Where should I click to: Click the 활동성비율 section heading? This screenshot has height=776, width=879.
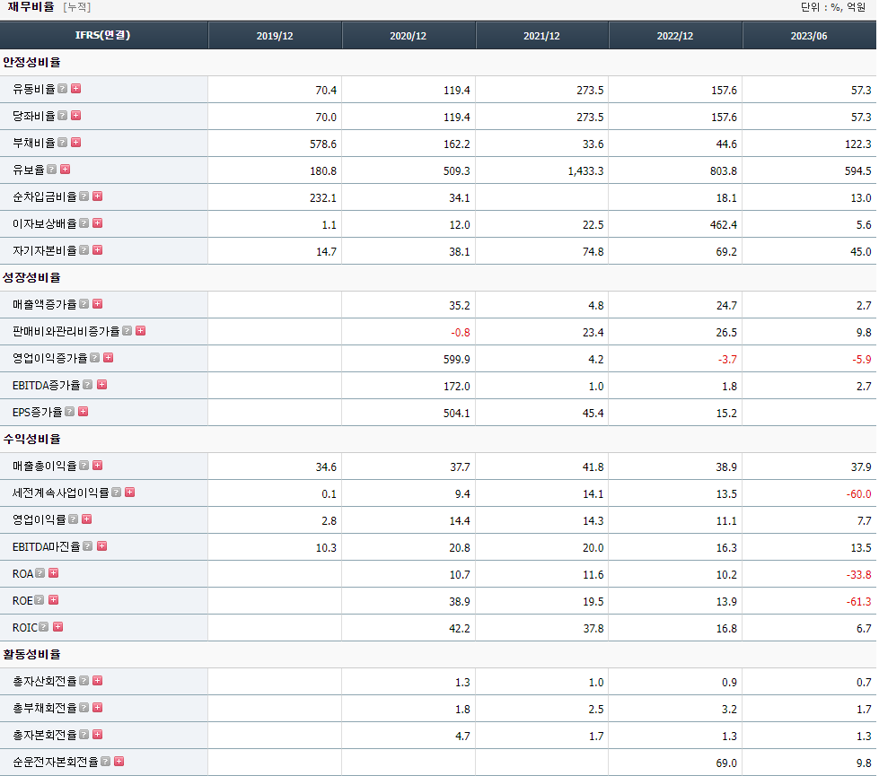point(32,654)
